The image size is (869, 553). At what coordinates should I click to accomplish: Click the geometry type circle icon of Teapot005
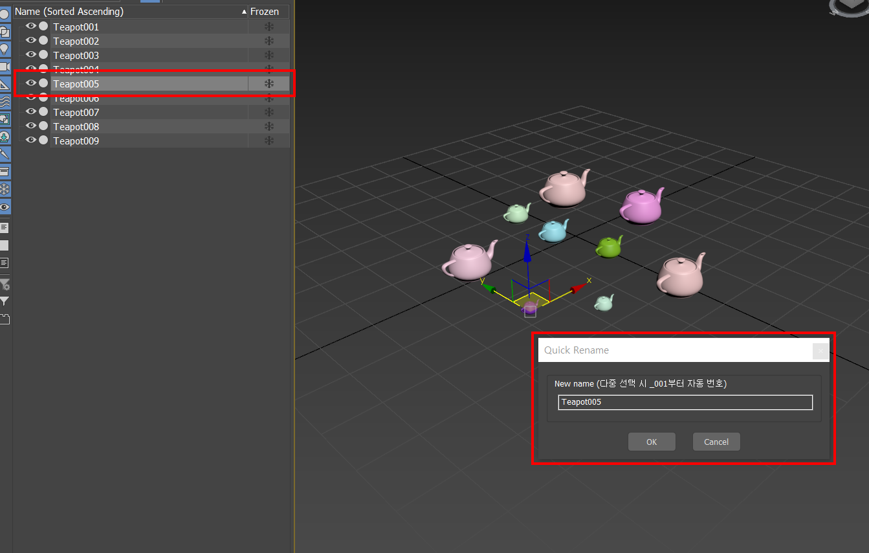[x=43, y=83]
